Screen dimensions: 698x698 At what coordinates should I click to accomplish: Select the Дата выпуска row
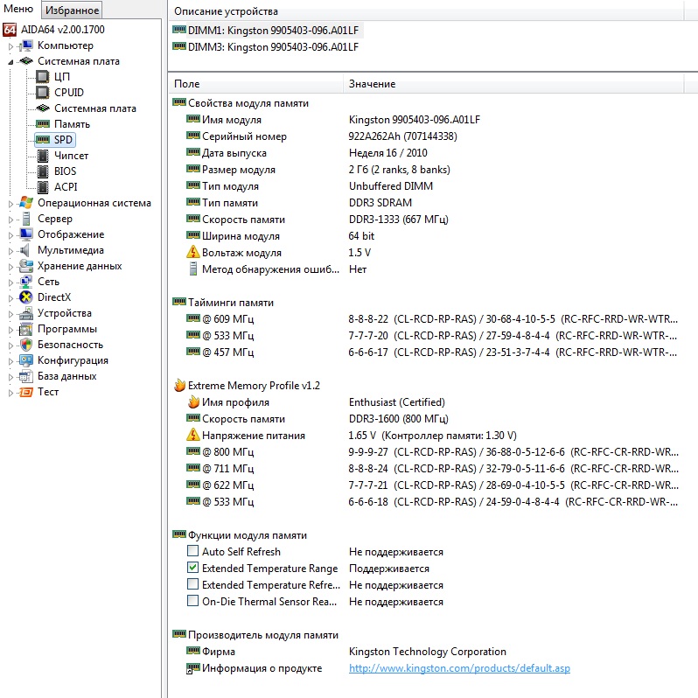point(307,153)
